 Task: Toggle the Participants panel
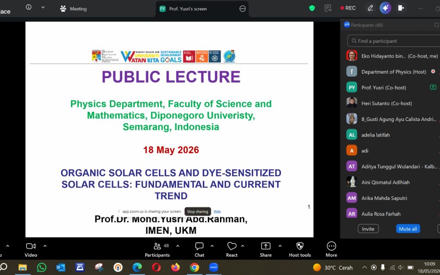[157, 249]
